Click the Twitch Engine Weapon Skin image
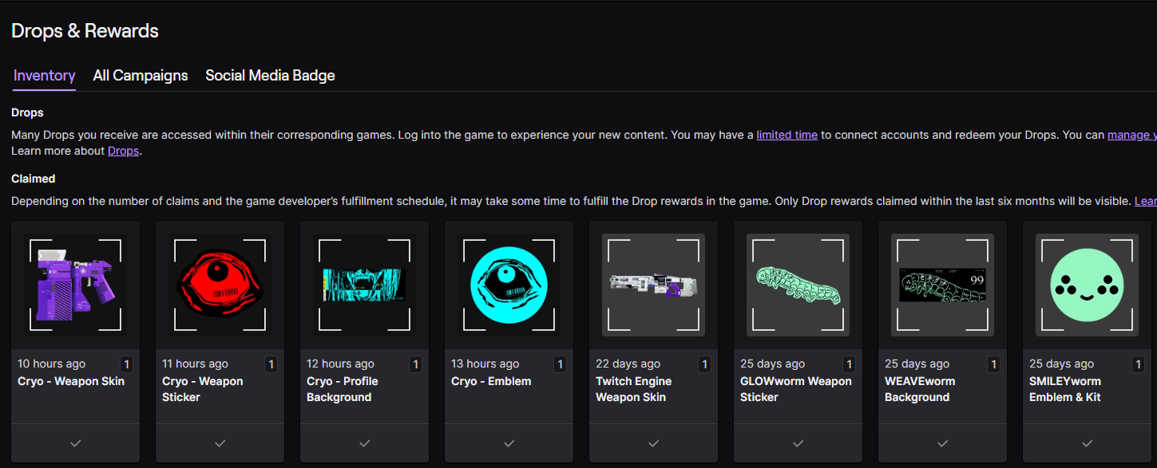1157x468 pixels. [x=653, y=285]
